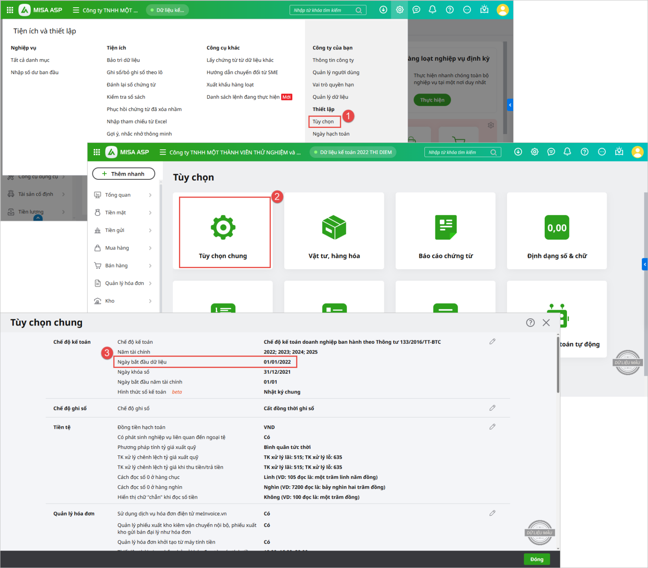Click the Thêm nhanh button

[124, 174]
